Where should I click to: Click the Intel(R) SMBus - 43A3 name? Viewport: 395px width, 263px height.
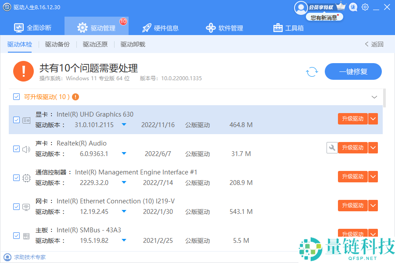coord(89,230)
